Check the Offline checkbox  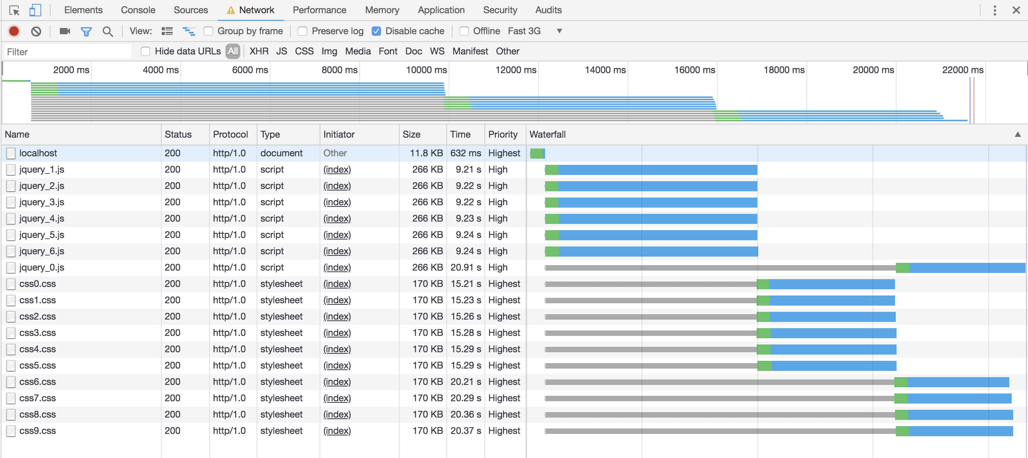click(464, 31)
